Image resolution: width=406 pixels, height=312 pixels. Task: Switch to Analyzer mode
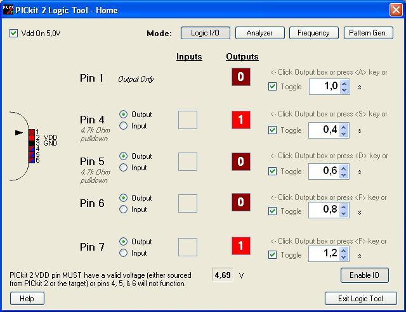pos(259,33)
